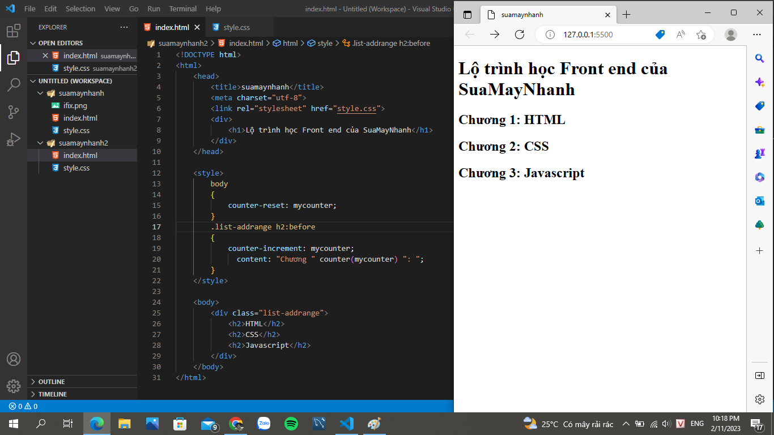Go forward in Edge browser

click(495, 35)
